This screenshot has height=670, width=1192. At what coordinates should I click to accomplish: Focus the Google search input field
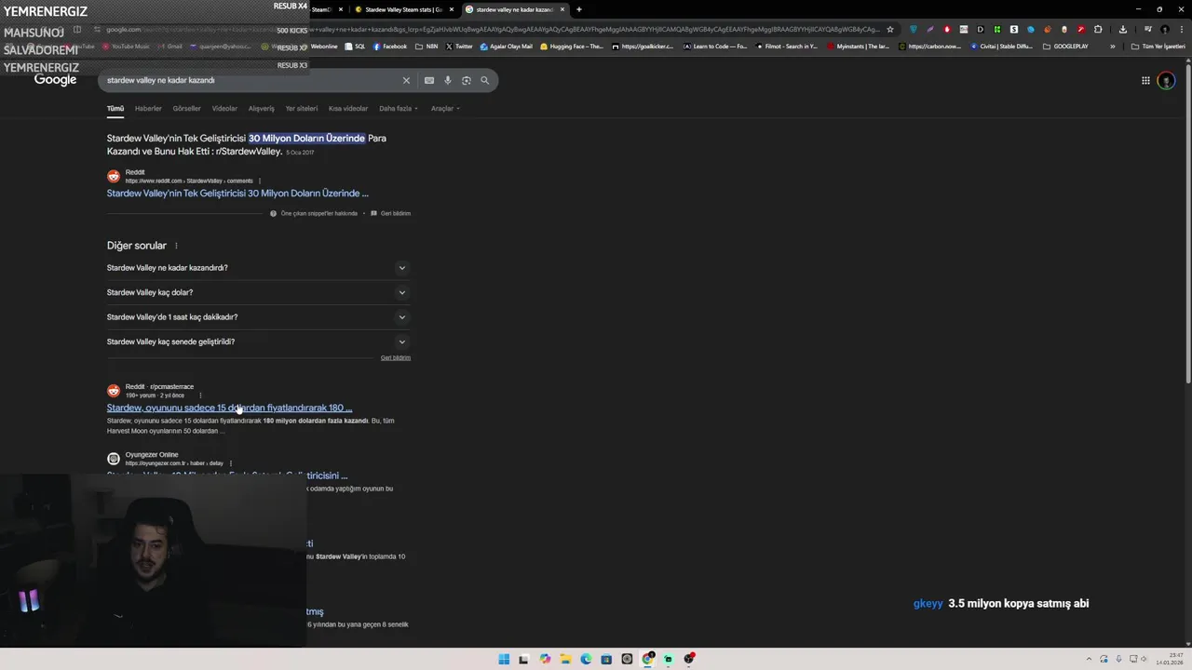(x=251, y=80)
